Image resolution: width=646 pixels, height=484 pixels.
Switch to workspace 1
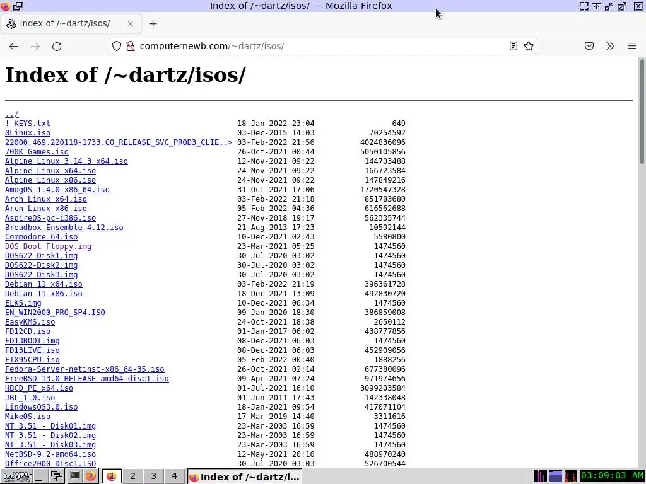112,476
